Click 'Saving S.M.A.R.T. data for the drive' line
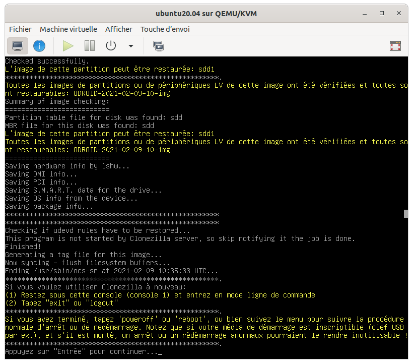The width and height of the screenshot is (413, 364). coord(83,190)
